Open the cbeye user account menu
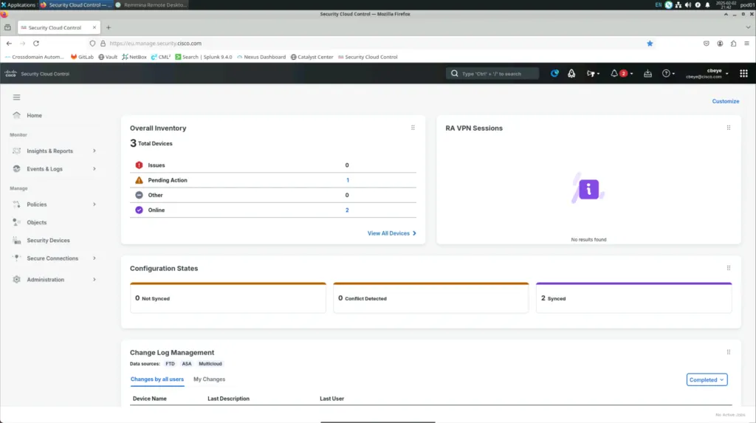 tap(706, 74)
